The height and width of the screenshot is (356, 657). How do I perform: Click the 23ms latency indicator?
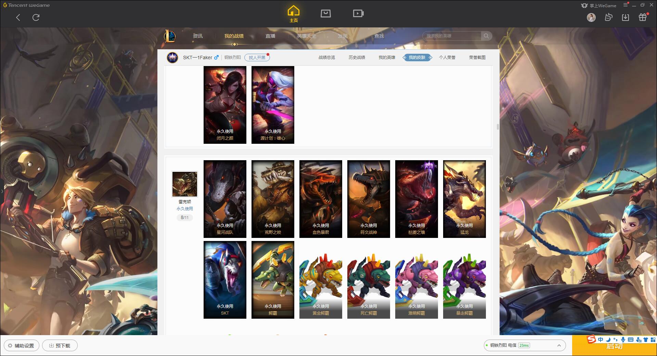[x=524, y=345]
